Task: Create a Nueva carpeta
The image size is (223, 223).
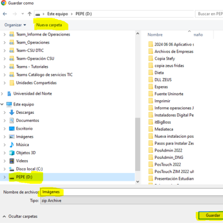Action: coord(49,25)
